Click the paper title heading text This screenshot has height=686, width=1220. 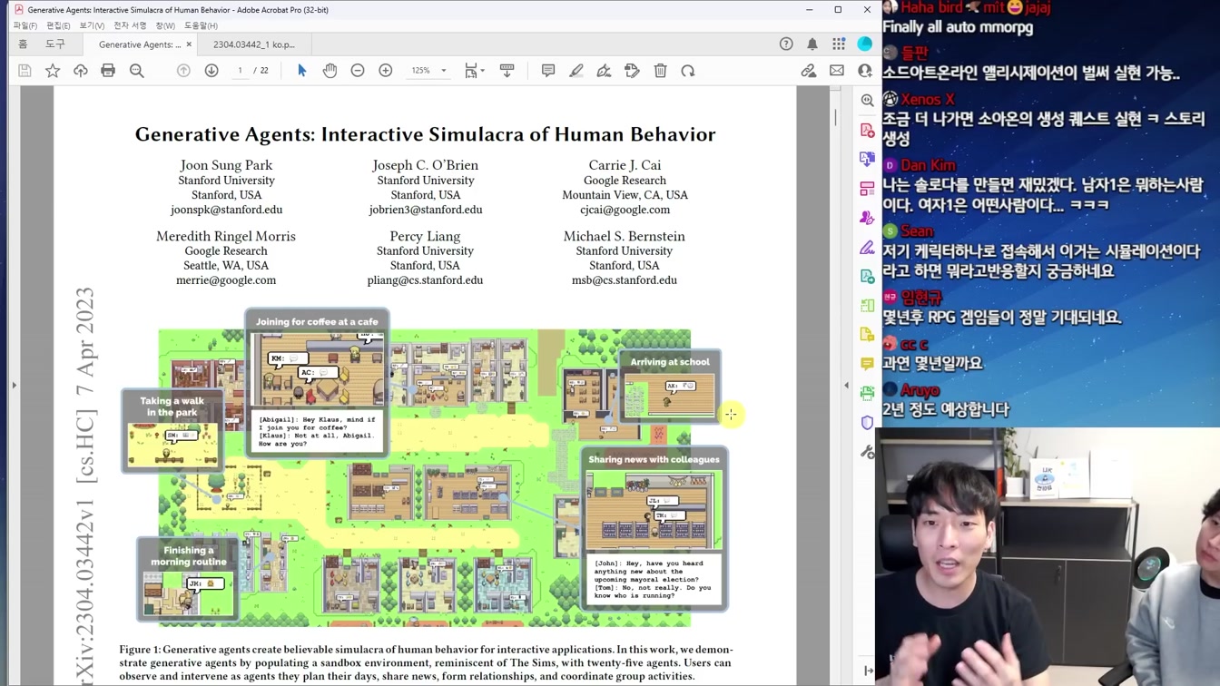point(425,134)
